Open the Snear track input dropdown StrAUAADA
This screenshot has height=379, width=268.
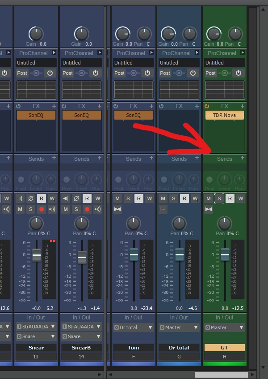(x=36, y=327)
